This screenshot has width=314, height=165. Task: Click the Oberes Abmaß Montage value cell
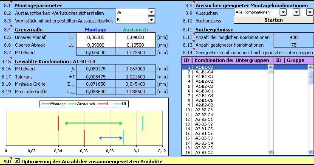pyautogui.click(x=96, y=45)
